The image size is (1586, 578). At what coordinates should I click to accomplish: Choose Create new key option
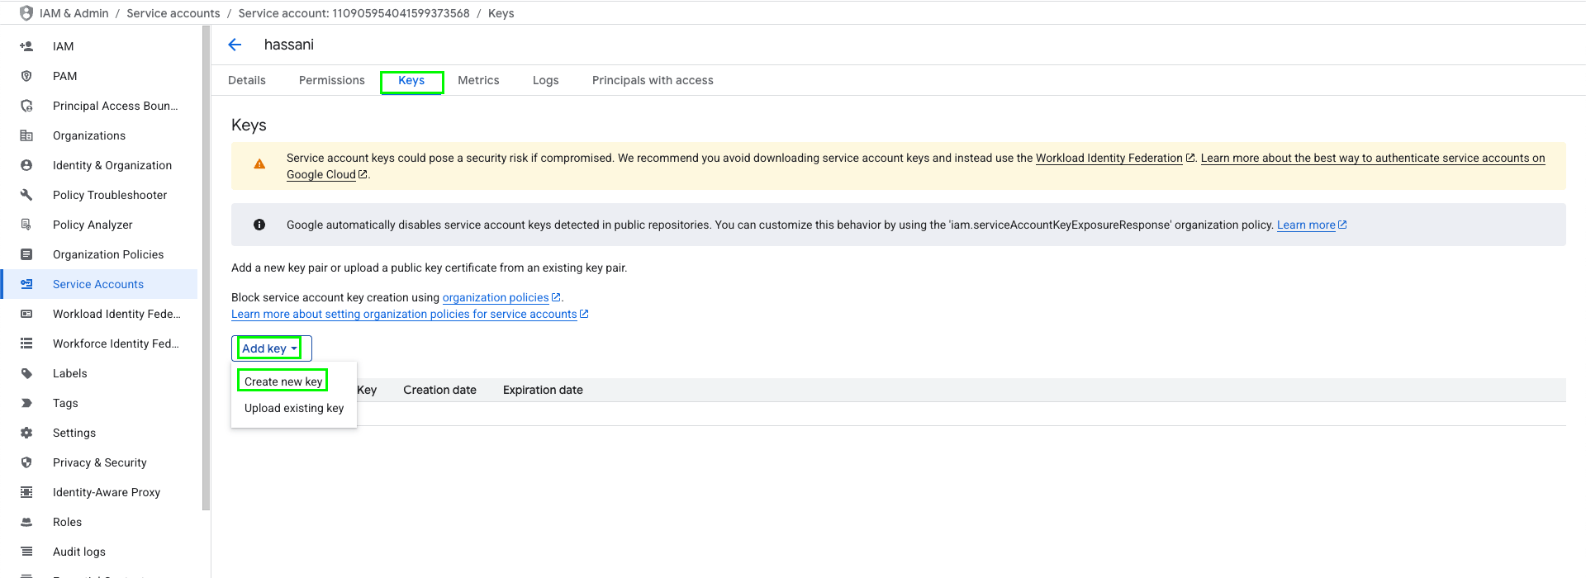point(283,381)
